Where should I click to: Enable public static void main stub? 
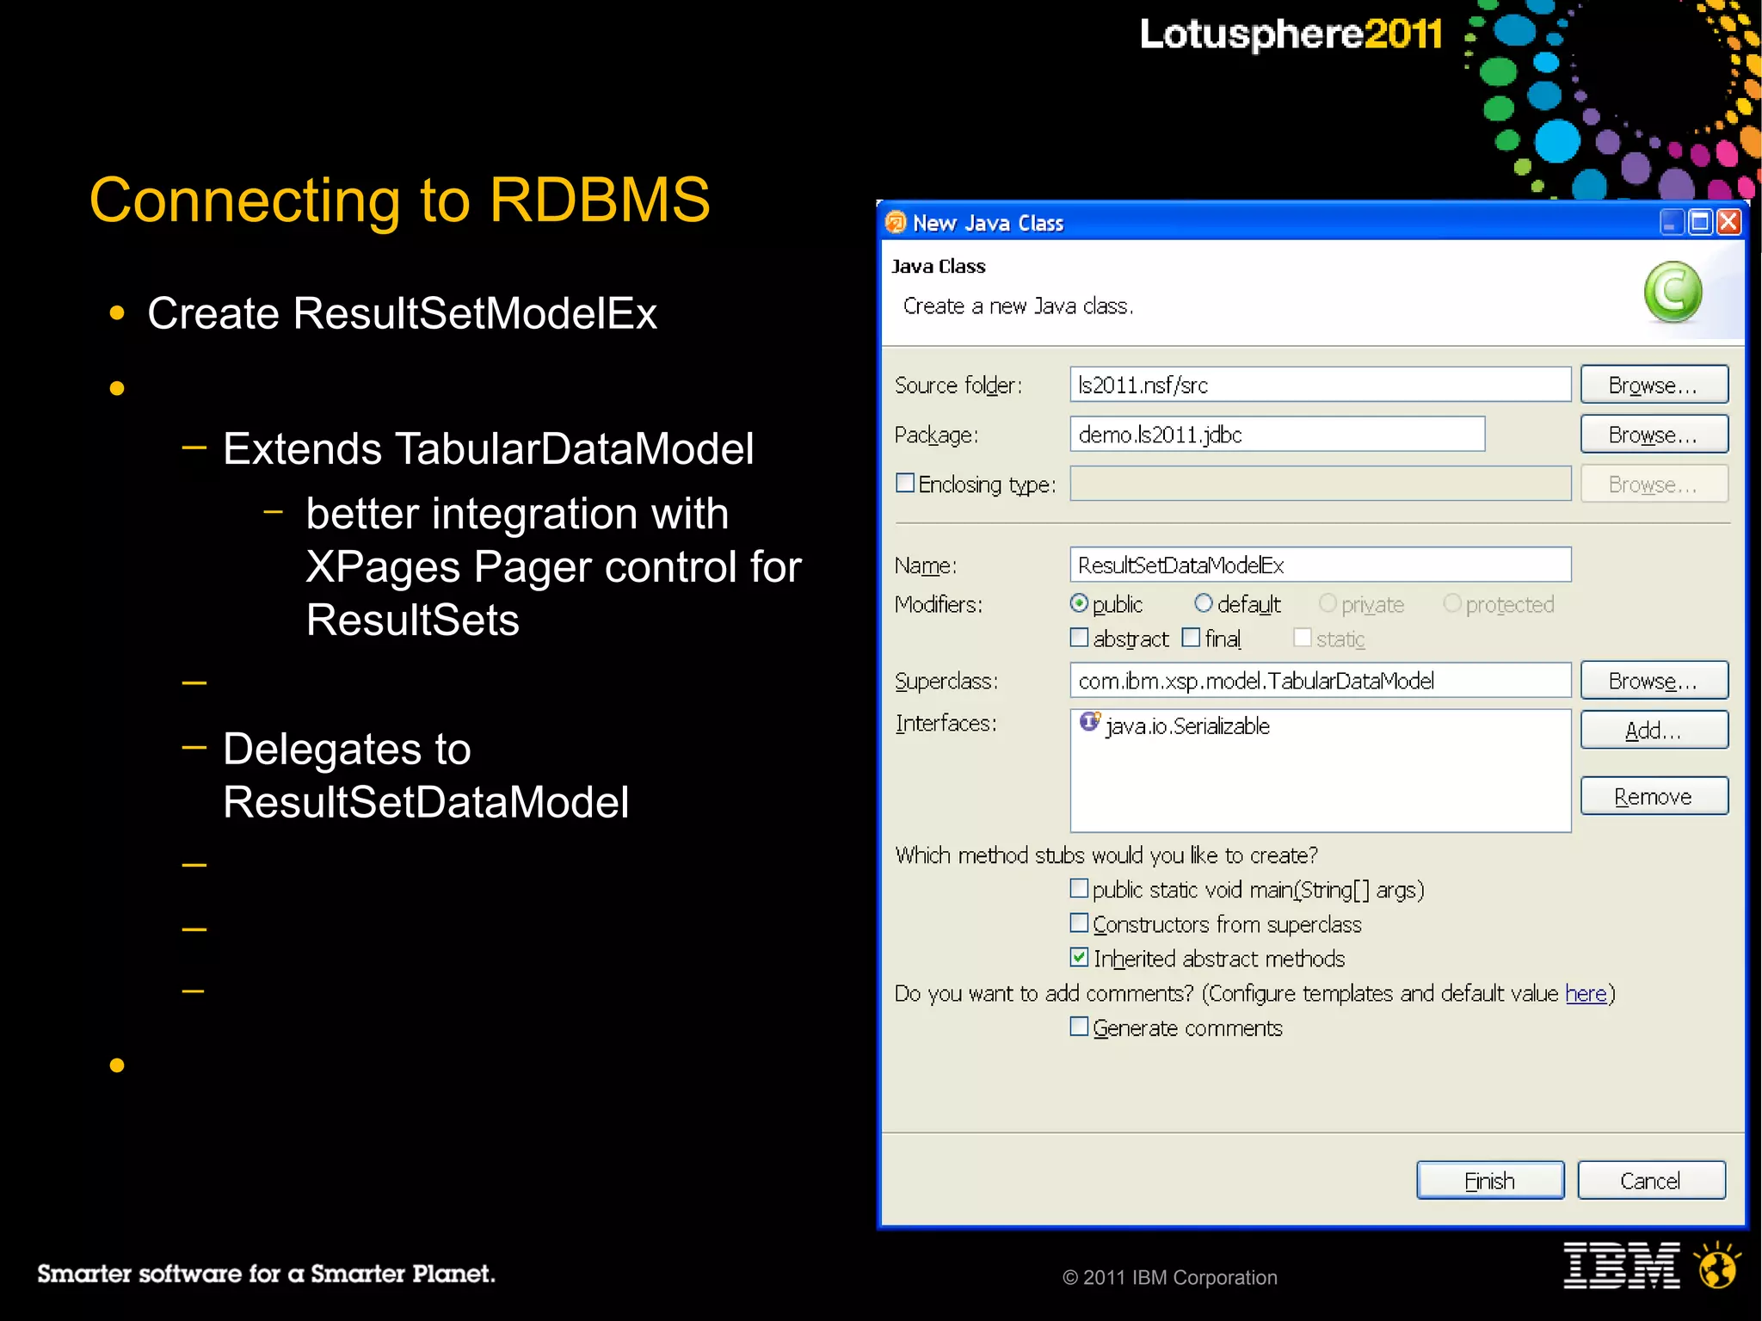1079,888
